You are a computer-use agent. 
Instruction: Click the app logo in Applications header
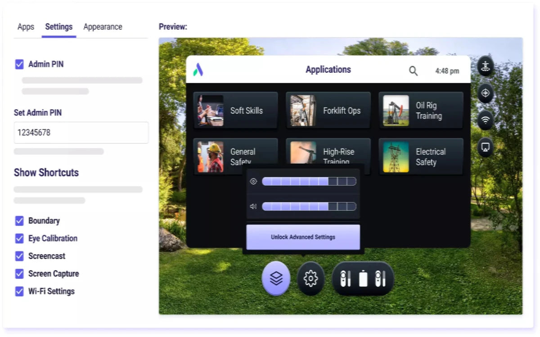(198, 70)
